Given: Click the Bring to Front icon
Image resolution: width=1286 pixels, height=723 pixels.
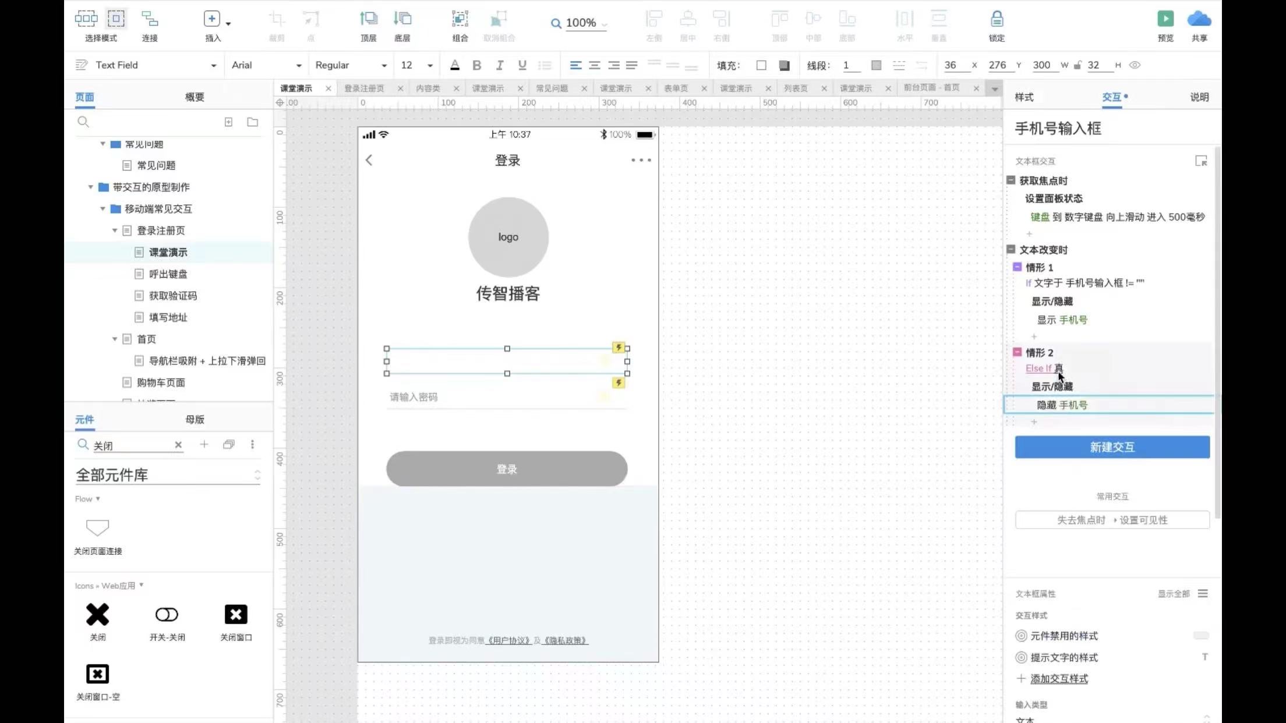Looking at the screenshot, I should click(368, 19).
